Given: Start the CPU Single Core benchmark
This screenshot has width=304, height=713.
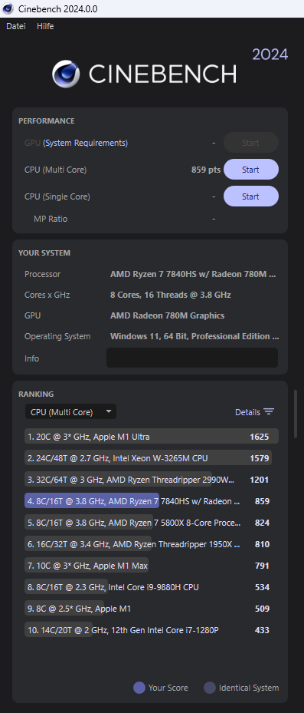Looking at the screenshot, I should 251,196.
